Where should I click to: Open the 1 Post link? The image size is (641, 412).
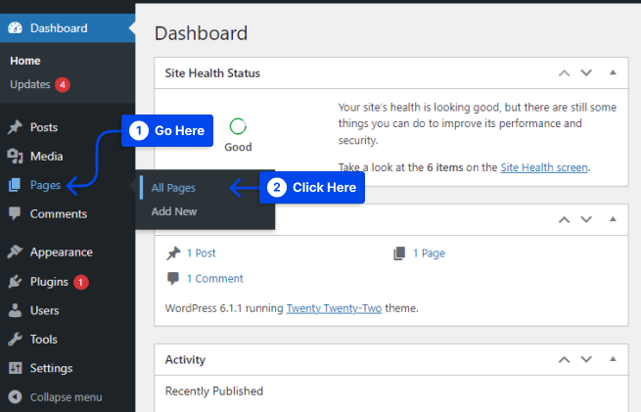click(202, 253)
